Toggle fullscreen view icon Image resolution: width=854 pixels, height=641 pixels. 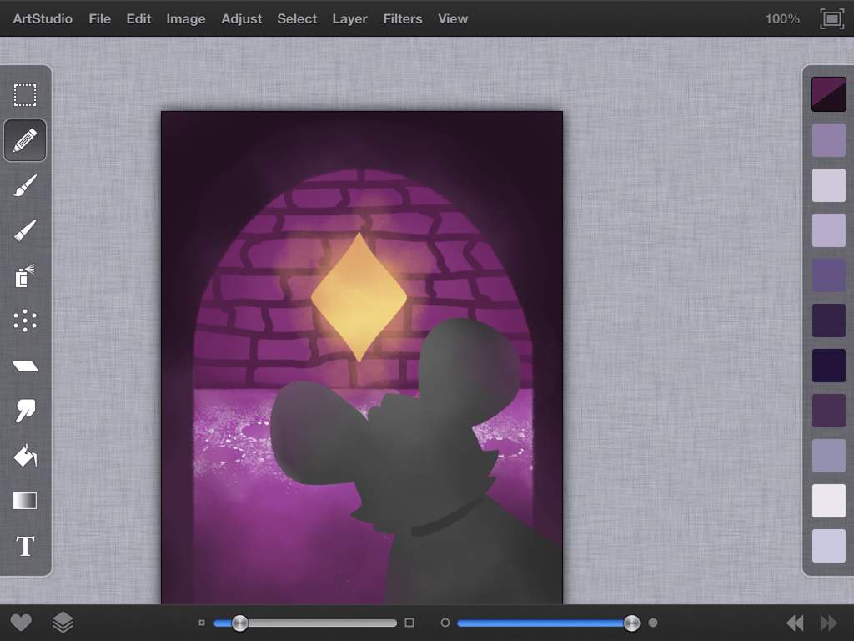click(831, 19)
